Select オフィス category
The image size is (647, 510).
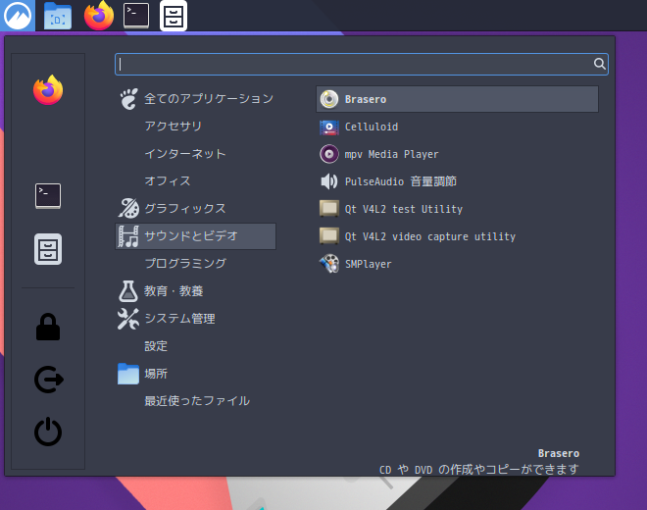point(196,180)
